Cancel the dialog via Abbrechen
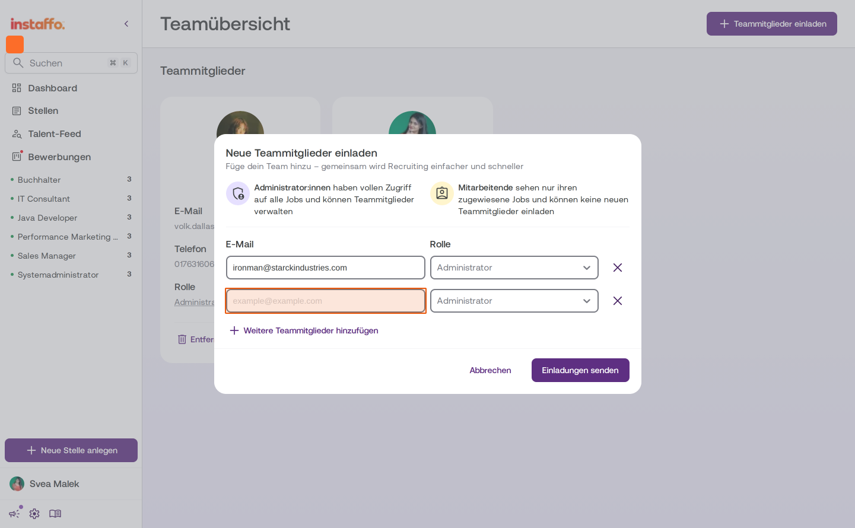The image size is (855, 528). click(x=490, y=370)
